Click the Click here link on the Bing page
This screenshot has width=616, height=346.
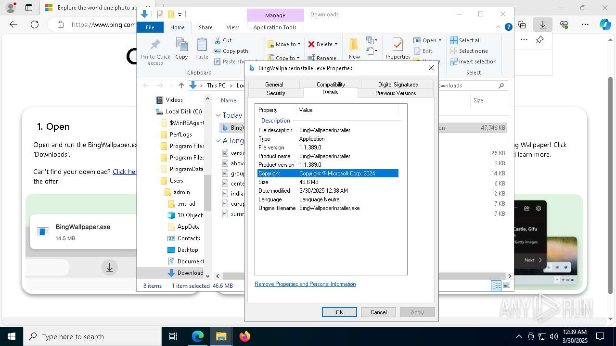tap(125, 172)
